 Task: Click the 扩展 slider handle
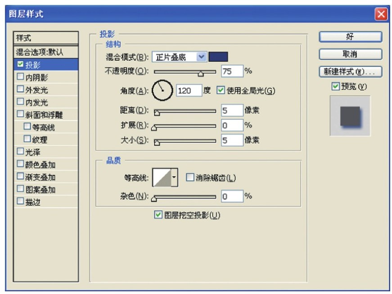click(x=154, y=128)
